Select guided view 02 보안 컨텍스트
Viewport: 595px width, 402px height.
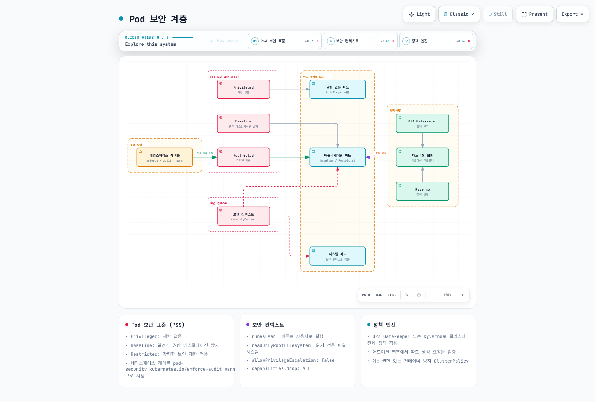tap(360, 41)
